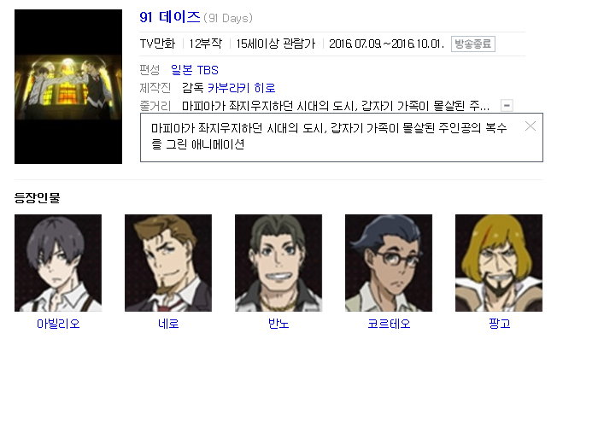Image resolution: width=598 pixels, height=427 pixels.
Task: Select 네로 character portrait
Action: click(168, 263)
